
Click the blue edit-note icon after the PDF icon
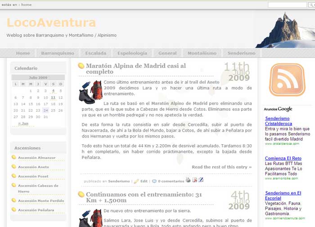click(x=201, y=180)
